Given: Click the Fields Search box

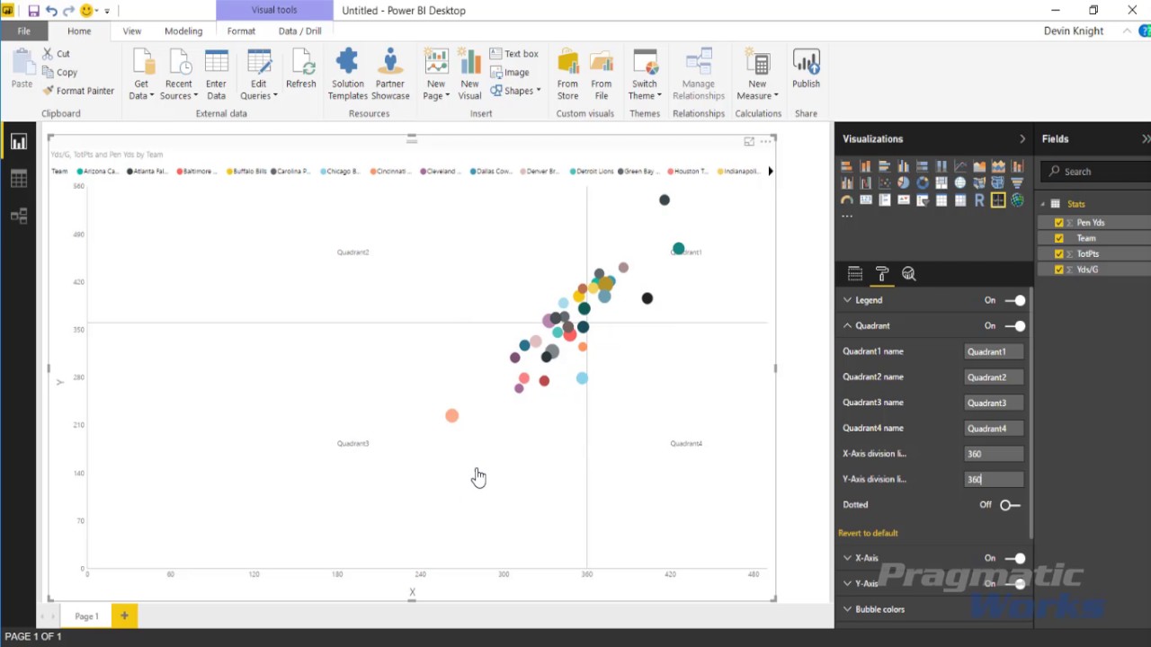Looking at the screenshot, I should (1097, 172).
